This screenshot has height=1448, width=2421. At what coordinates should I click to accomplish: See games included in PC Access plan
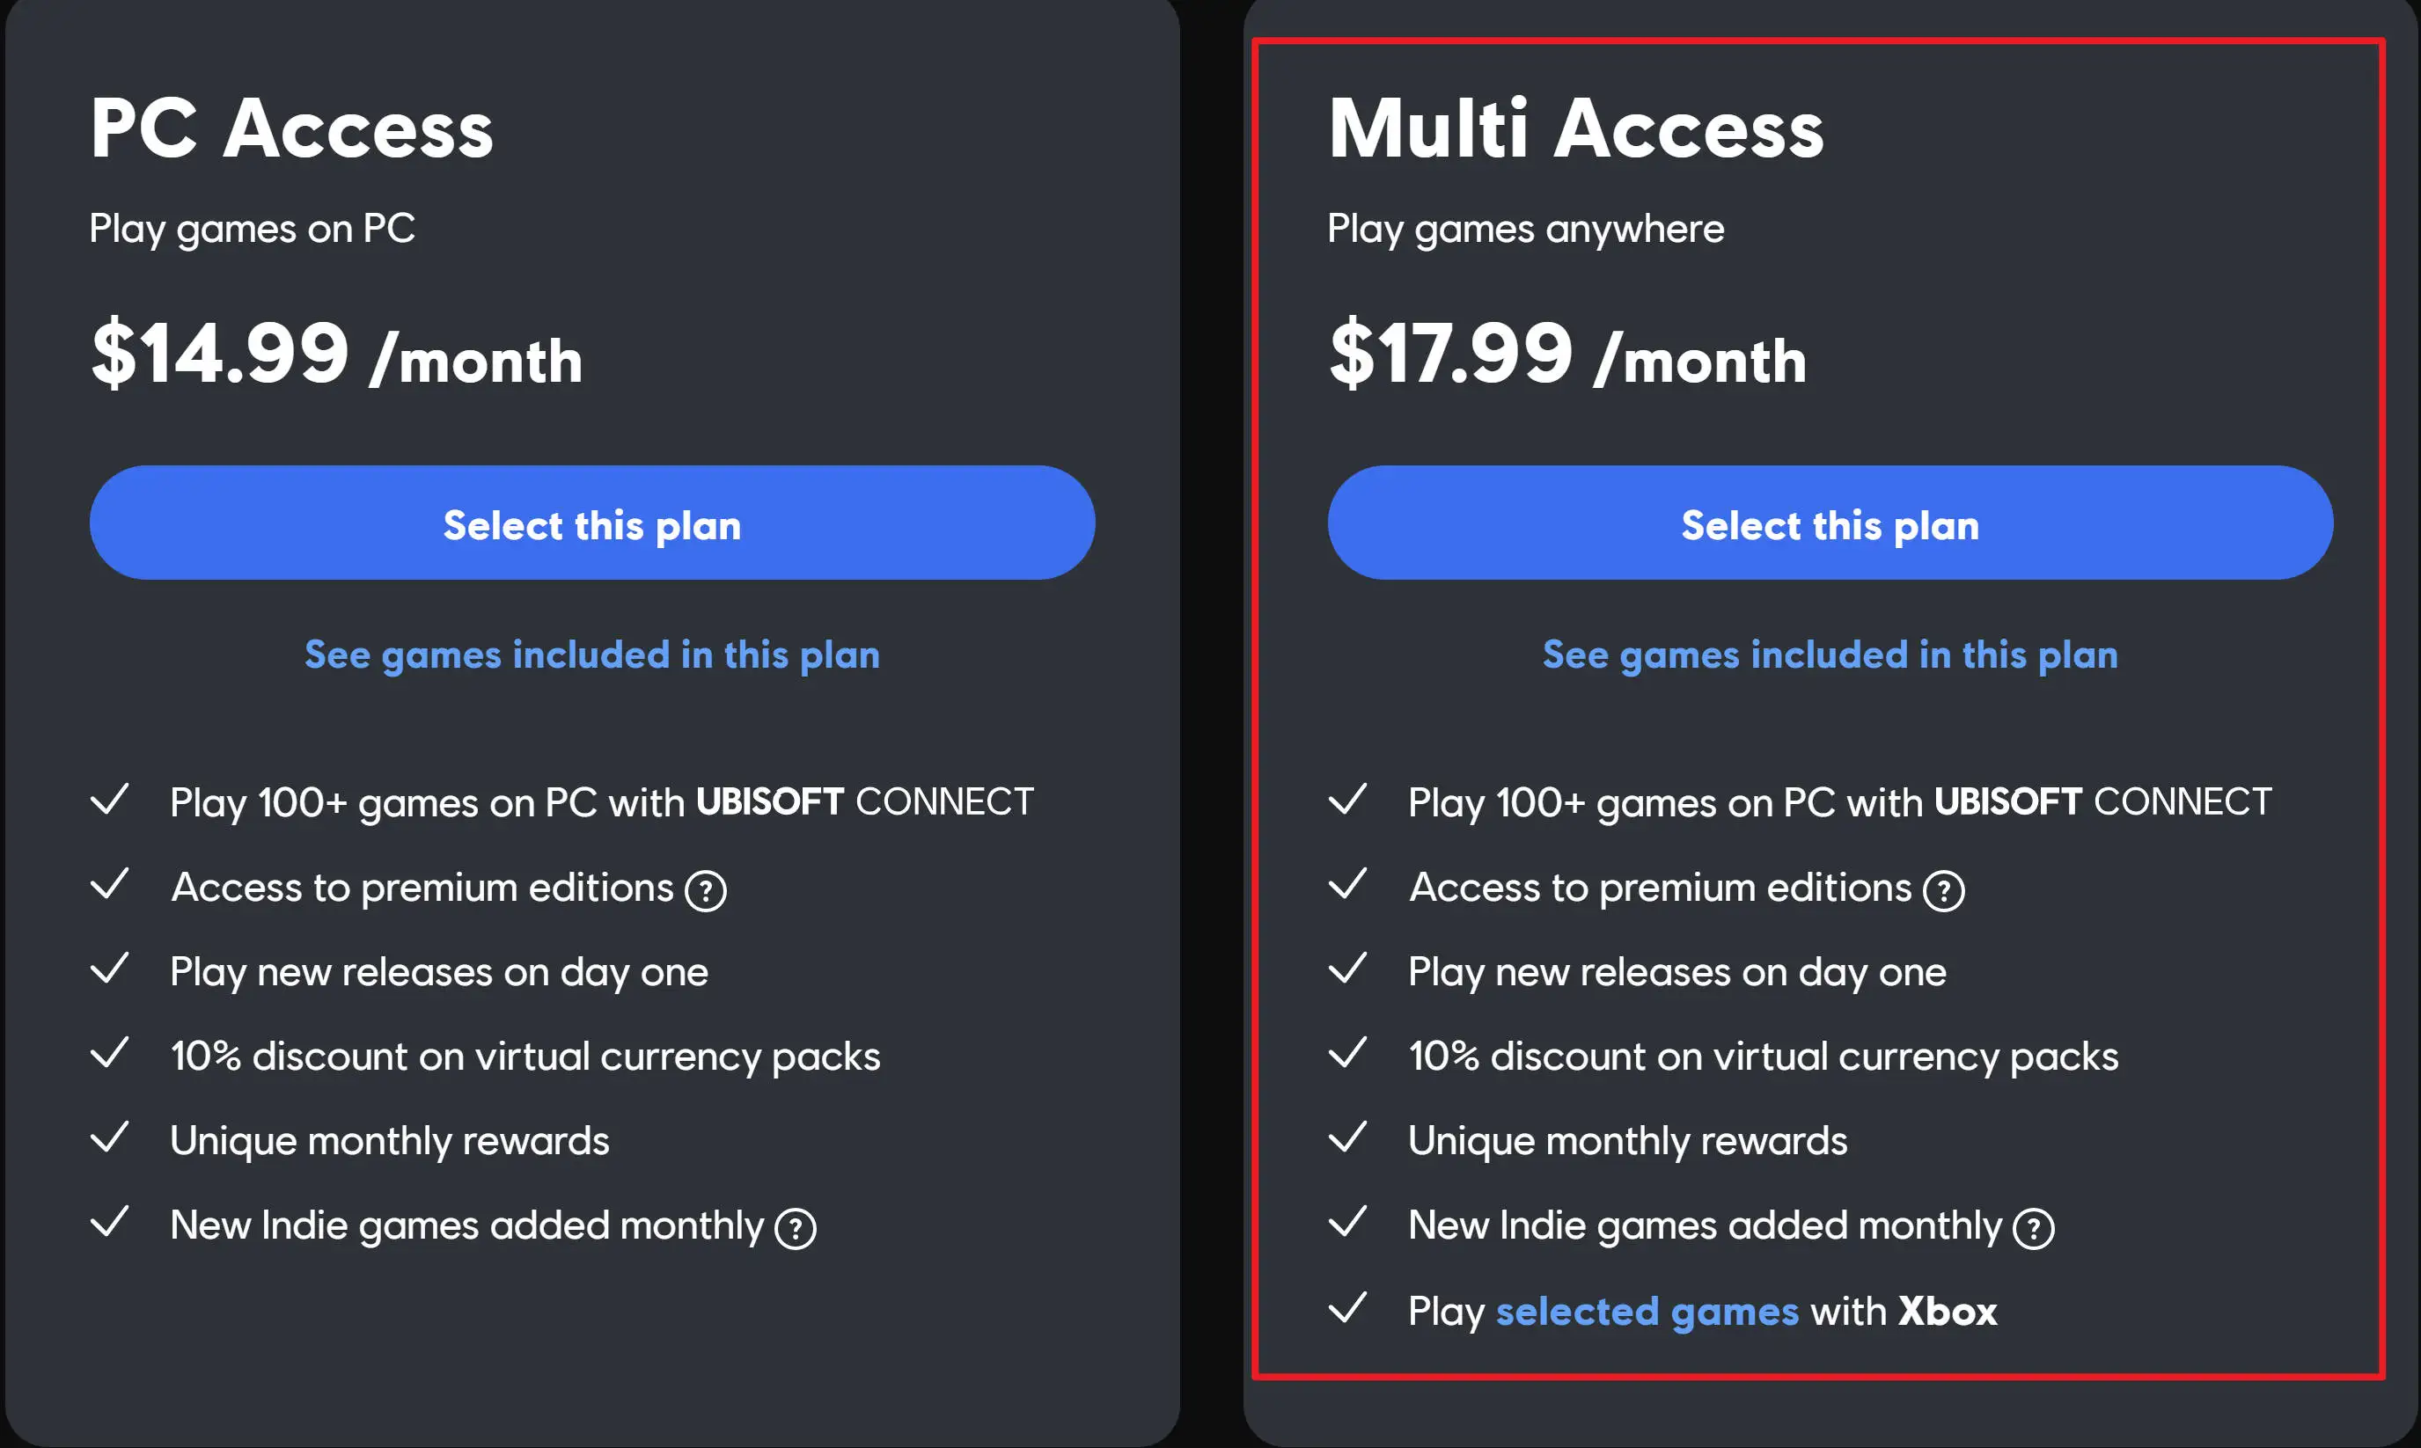click(591, 655)
